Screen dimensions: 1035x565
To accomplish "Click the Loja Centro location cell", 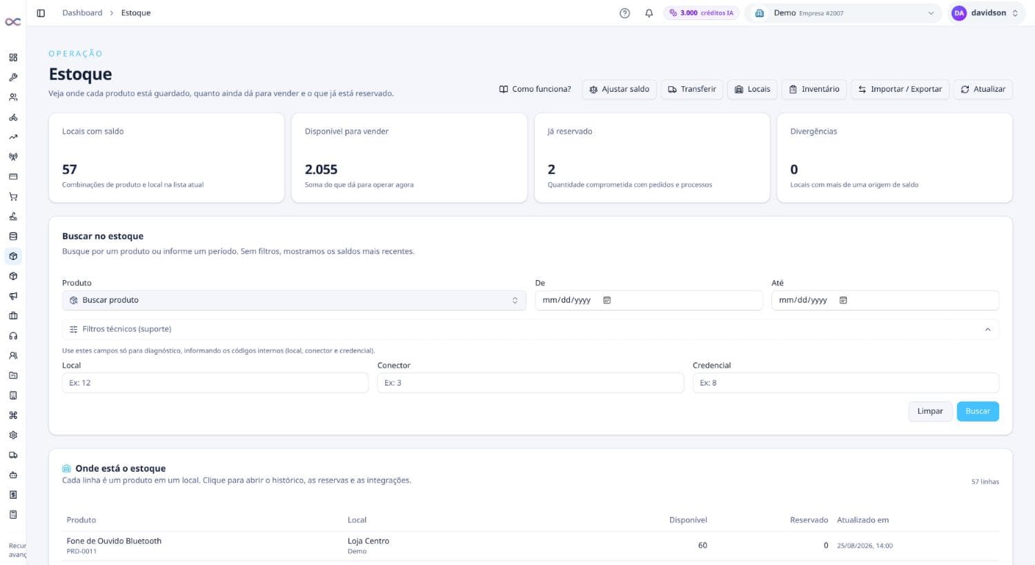I will (x=368, y=546).
